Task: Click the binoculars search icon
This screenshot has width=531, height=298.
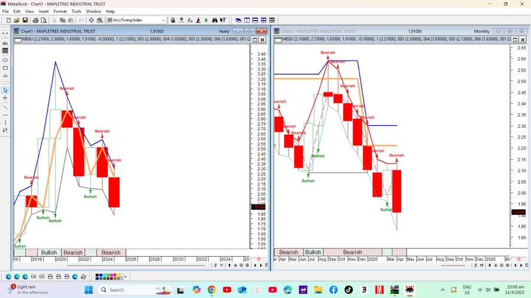Action: (x=100, y=20)
